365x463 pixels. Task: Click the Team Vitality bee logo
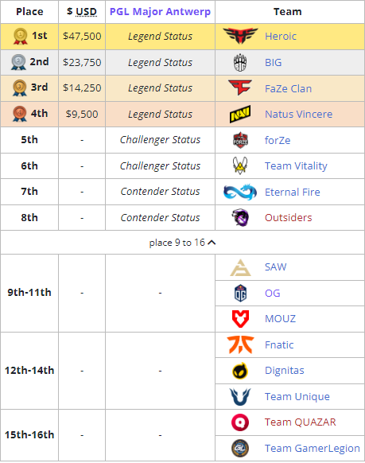[240, 165]
